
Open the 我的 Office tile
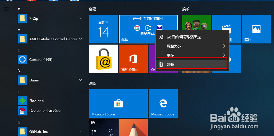click(x=133, y=59)
